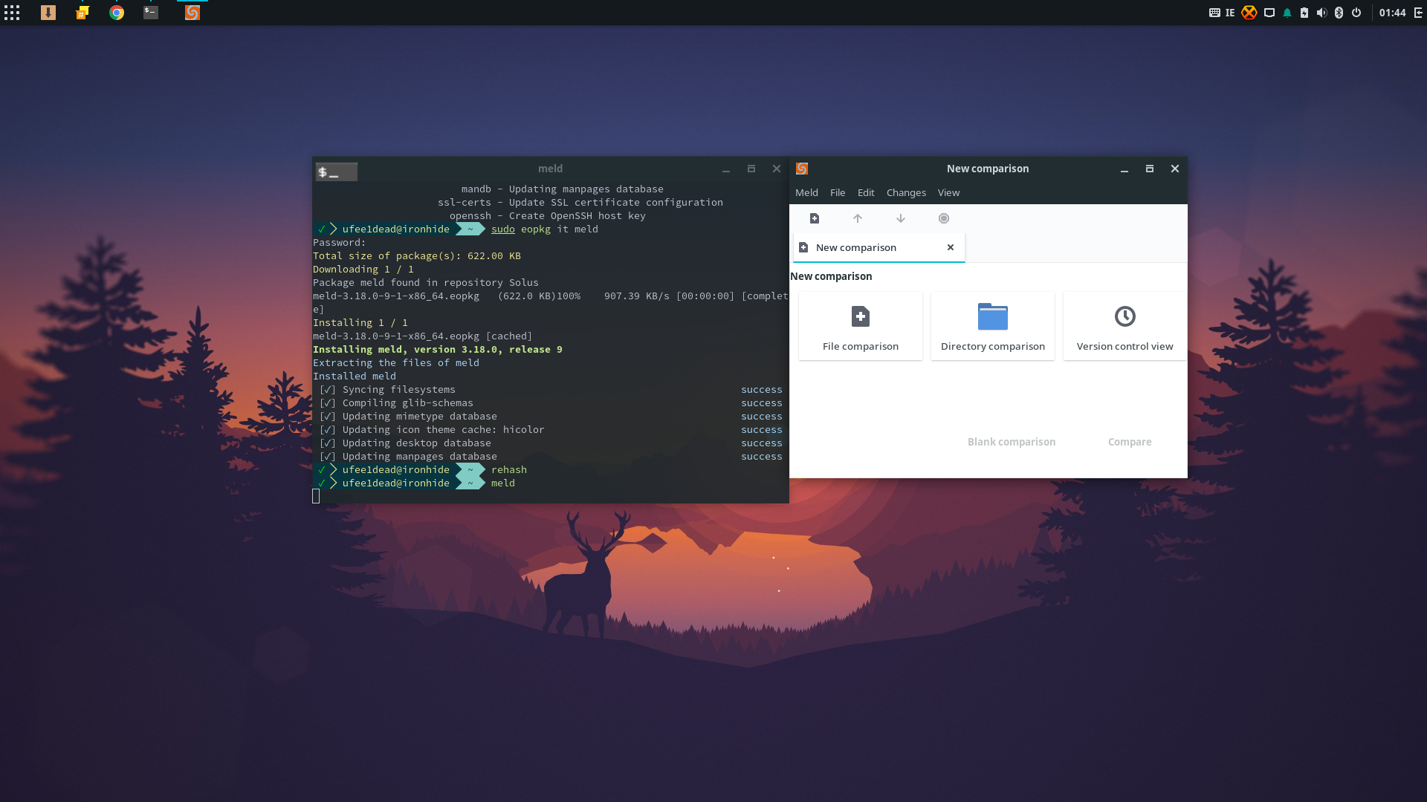Click the 01:44 clock
1427x802 pixels.
click(x=1393, y=13)
